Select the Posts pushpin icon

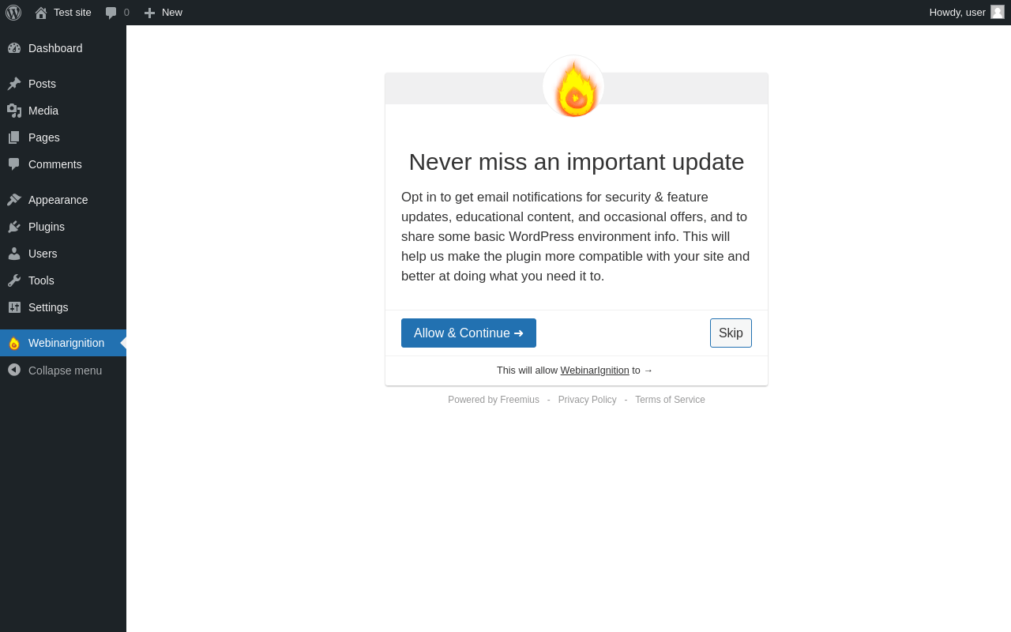(14, 84)
